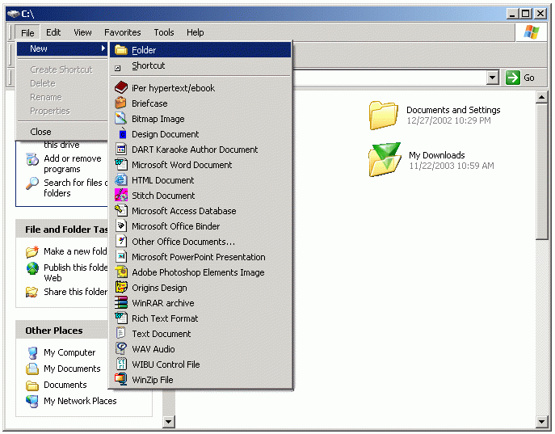The image size is (555, 434).
Task: Choose Close in the File menu
Action: point(40,132)
